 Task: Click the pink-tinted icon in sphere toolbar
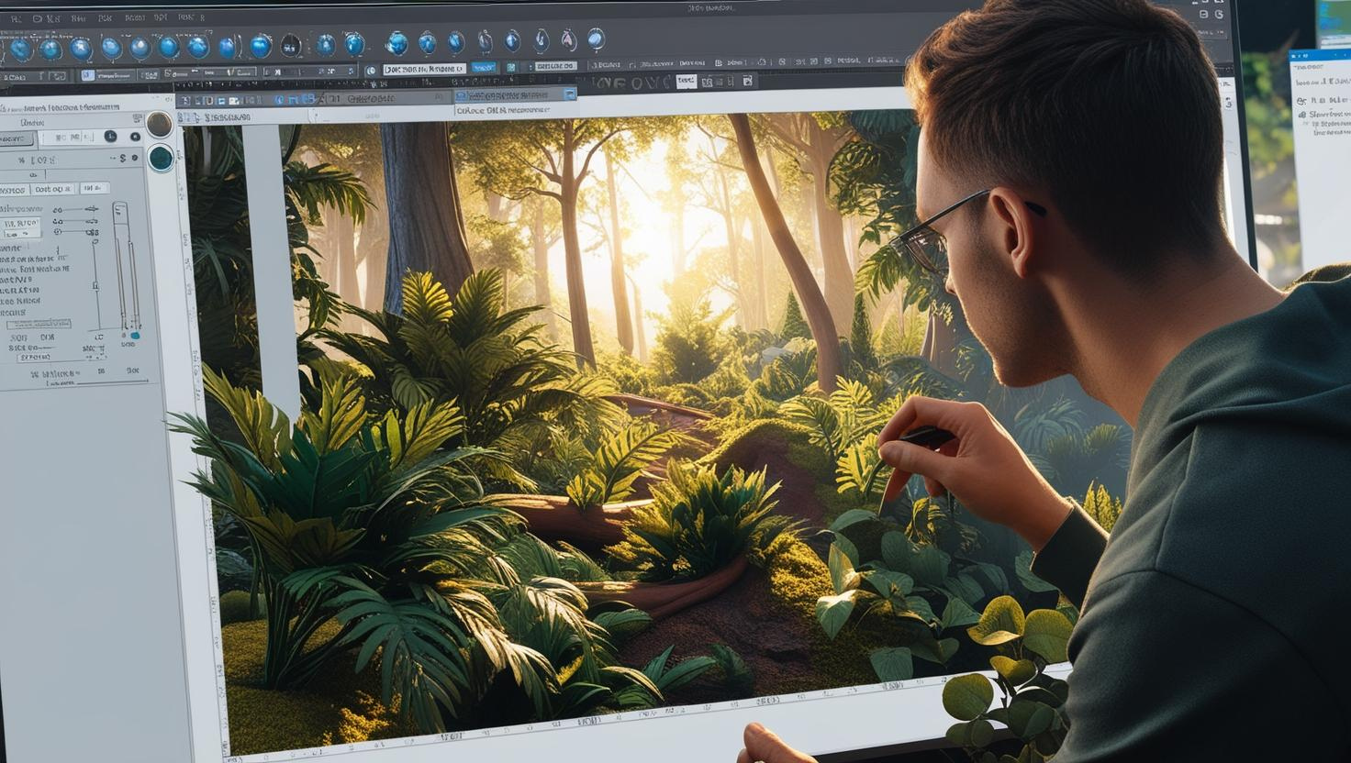pos(568,40)
